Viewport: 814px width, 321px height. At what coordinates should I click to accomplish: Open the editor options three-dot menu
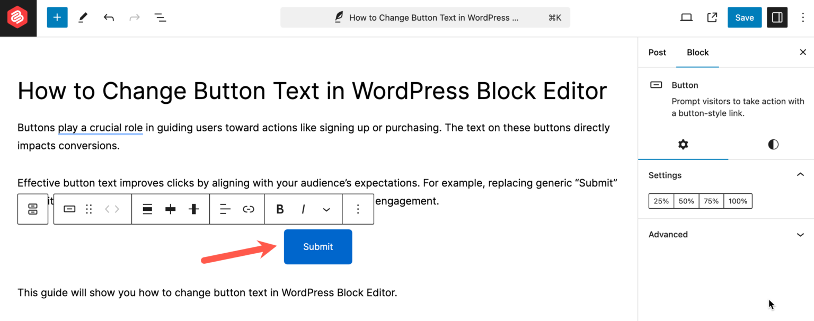tap(803, 17)
